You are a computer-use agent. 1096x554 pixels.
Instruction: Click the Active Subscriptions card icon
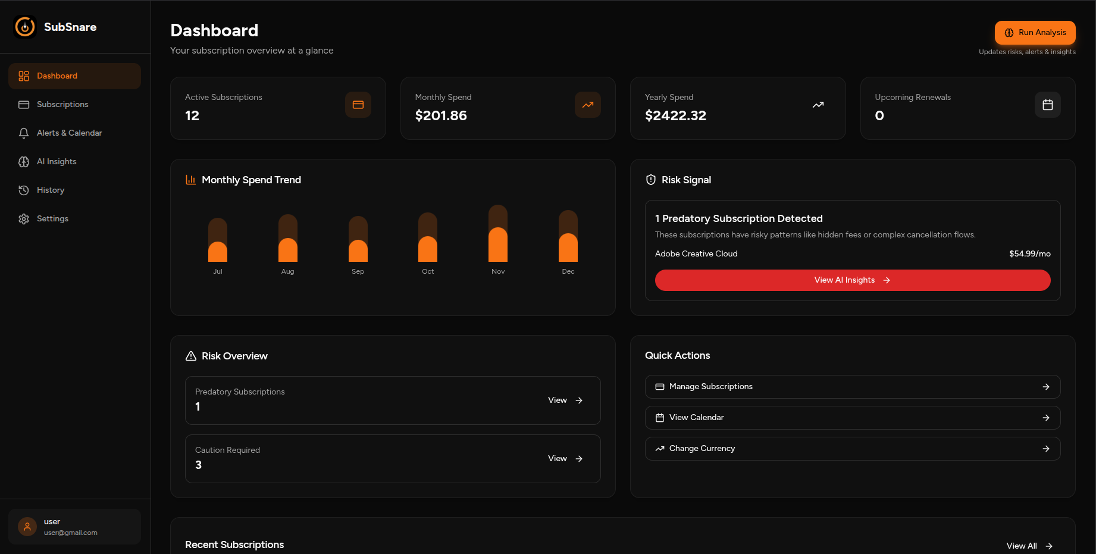(x=358, y=105)
